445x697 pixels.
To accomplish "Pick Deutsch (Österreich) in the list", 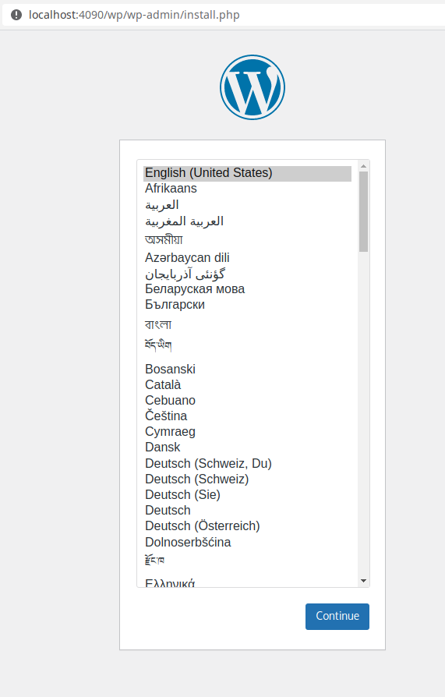I will click(x=248, y=525).
